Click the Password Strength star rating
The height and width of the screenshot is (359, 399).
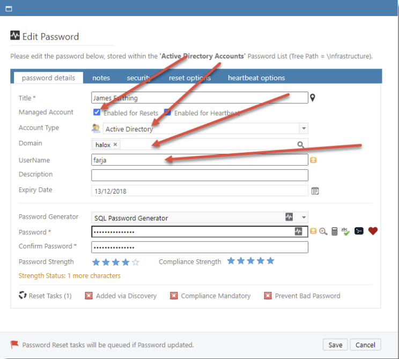(116, 262)
